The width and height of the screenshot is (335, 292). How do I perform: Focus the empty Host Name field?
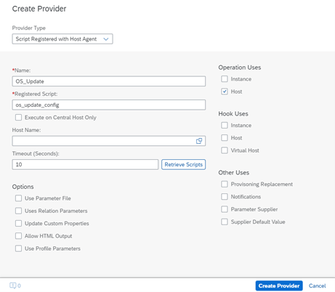[109, 141]
